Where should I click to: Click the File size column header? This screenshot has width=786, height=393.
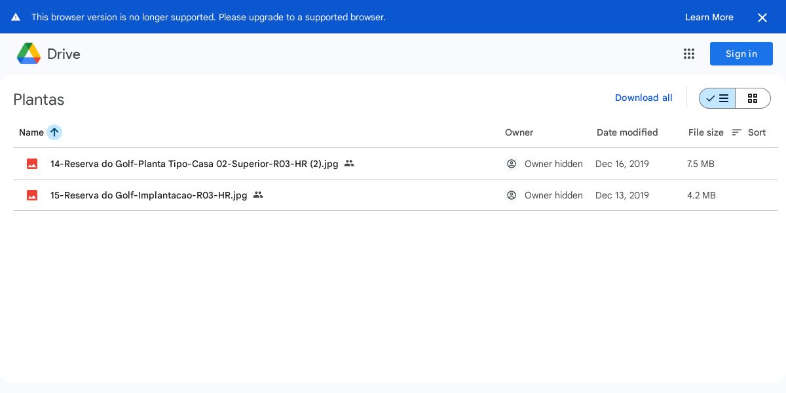pyautogui.click(x=706, y=132)
